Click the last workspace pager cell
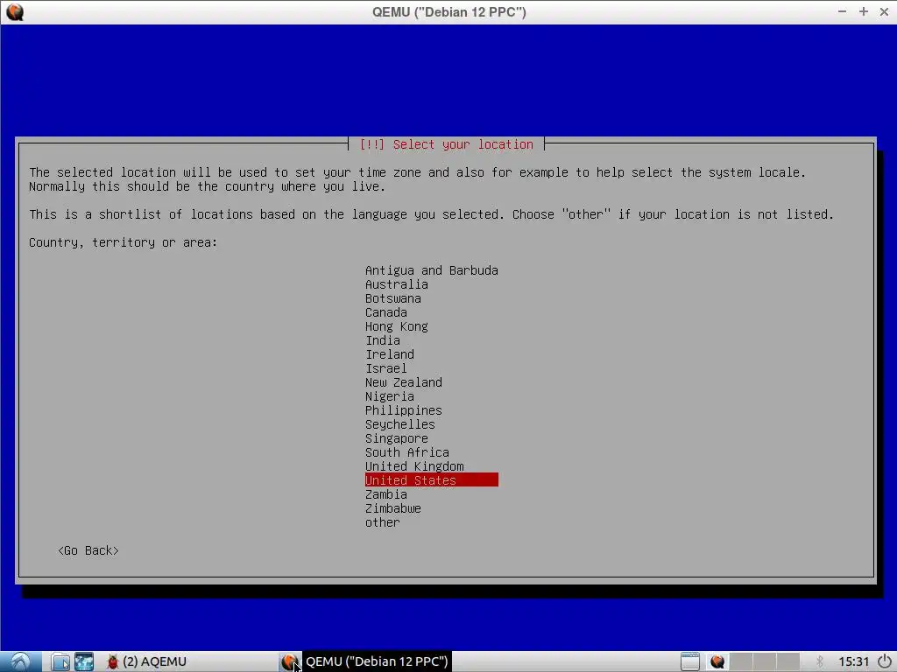897x672 pixels. click(x=788, y=661)
